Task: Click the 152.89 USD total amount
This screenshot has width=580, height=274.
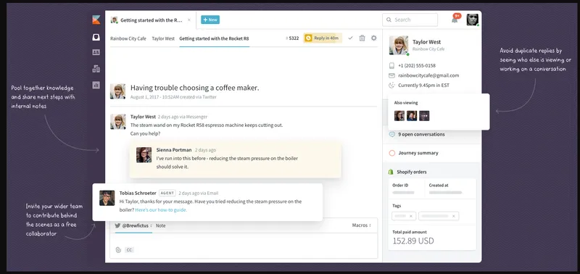Action: (413, 241)
